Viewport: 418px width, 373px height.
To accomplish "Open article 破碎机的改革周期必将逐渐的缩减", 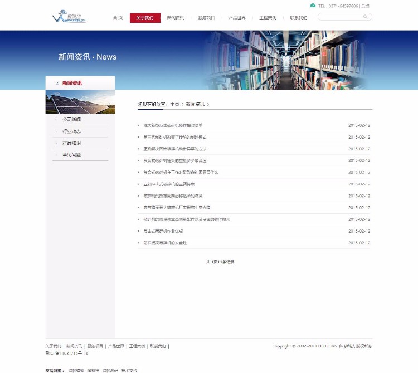I will coord(173,195).
